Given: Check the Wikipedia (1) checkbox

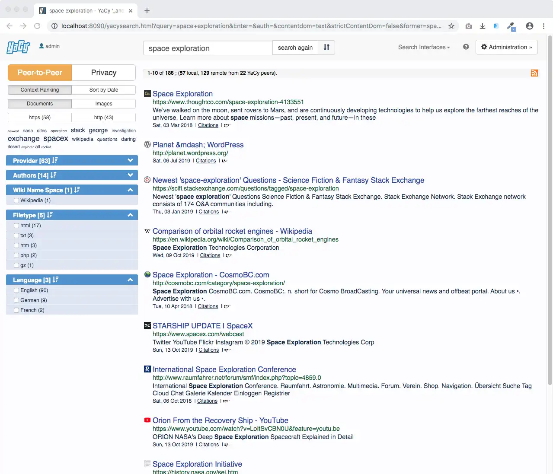Looking at the screenshot, I should [16, 200].
